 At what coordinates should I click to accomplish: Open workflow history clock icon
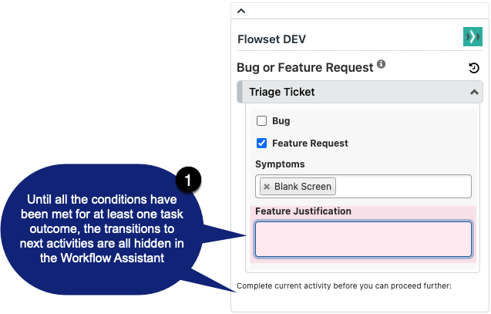click(474, 68)
